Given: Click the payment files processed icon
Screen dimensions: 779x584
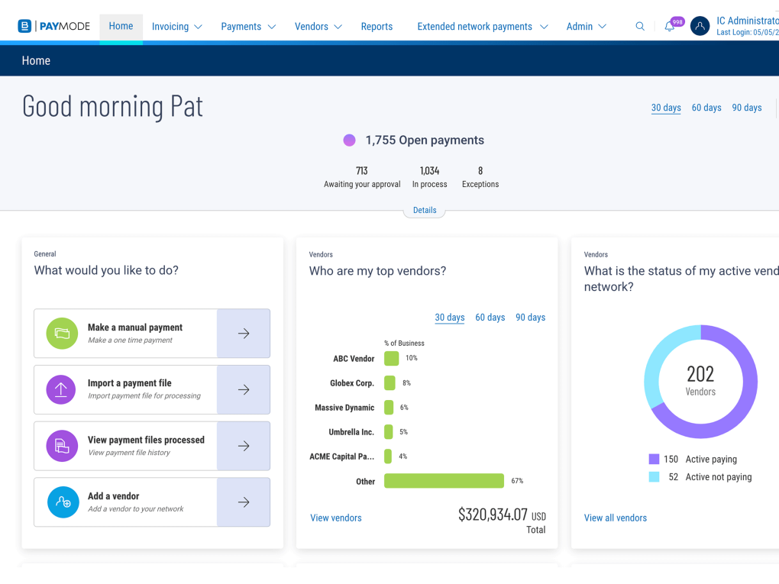Looking at the screenshot, I should tap(62, 447).
